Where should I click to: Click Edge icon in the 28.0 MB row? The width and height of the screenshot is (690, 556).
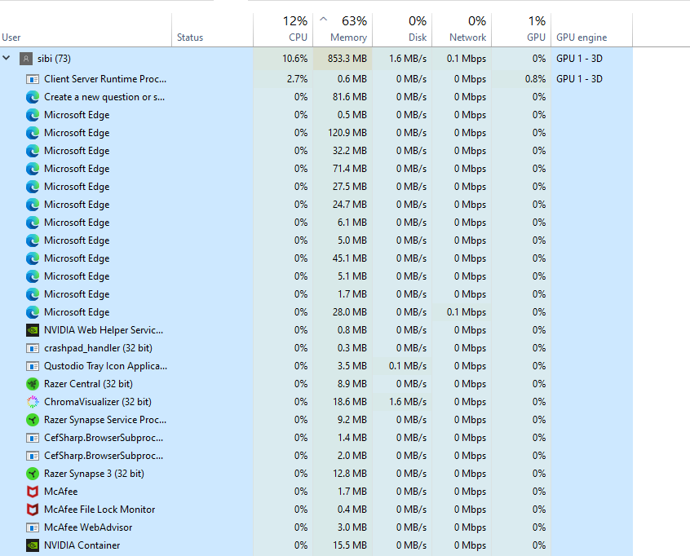[33, 312]
